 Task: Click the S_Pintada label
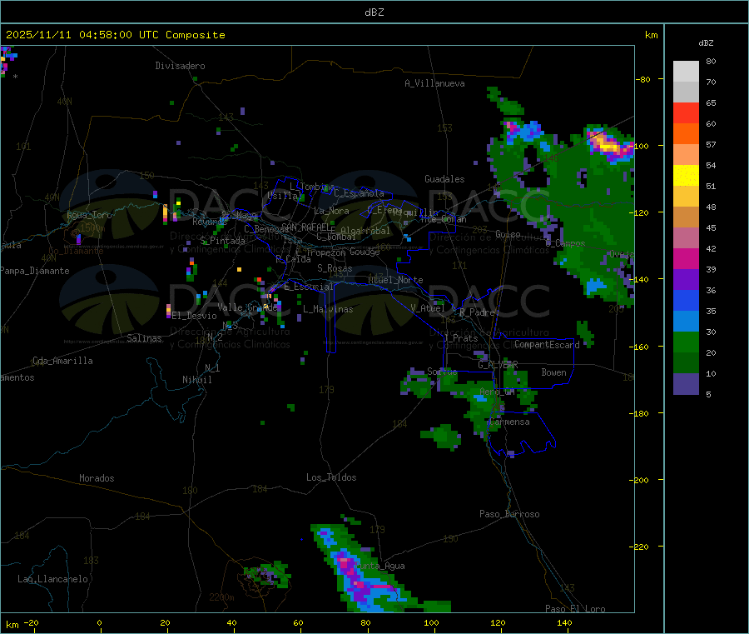pos(222,241)
